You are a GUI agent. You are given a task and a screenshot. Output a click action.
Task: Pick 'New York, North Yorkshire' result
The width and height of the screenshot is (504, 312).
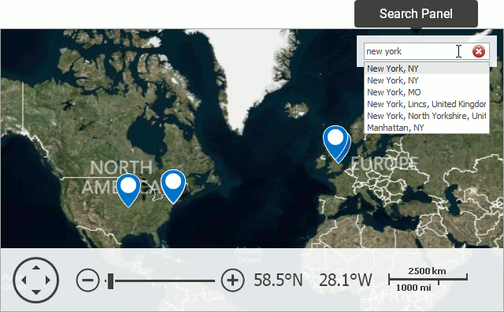coord(427,116)
